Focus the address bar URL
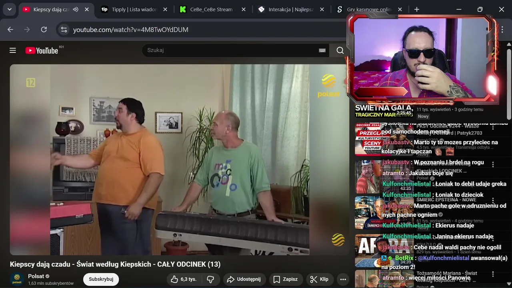This screenshot has height=288, width=512. coord(130,30)
